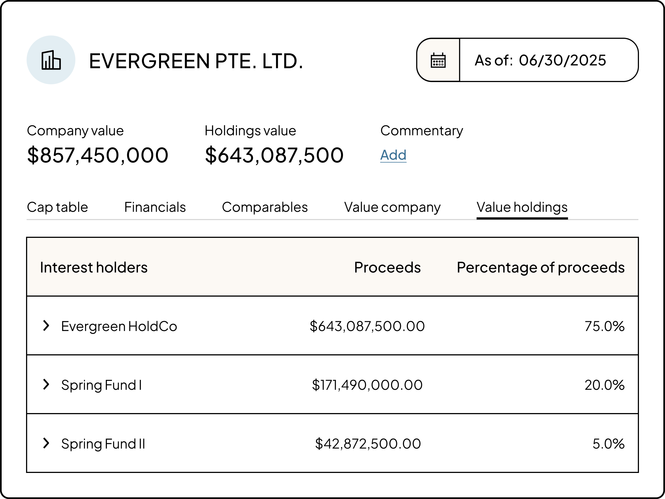
Task: Click the company building logo icon
Action: point(51,60)
